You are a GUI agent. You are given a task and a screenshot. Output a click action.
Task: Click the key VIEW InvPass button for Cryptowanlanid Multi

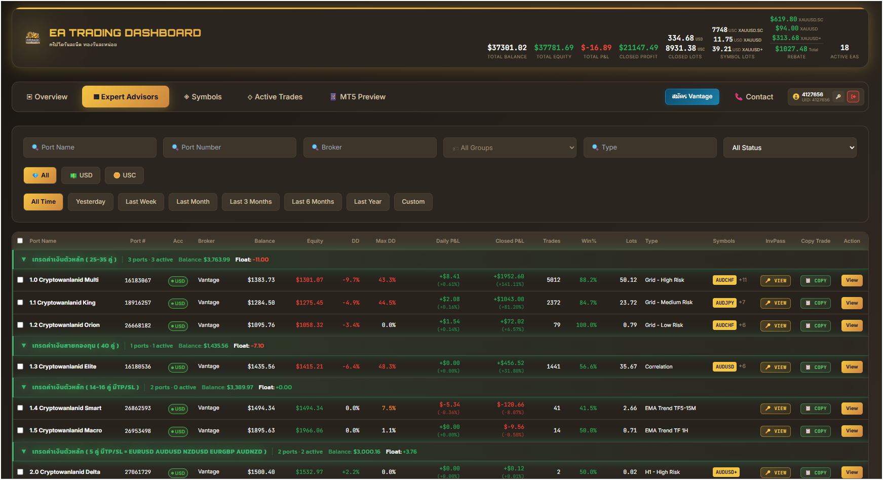[775, 281]
